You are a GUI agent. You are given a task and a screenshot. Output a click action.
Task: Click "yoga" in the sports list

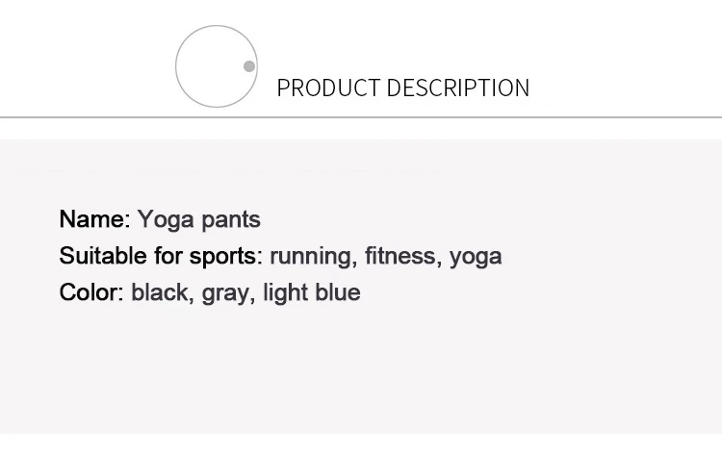[x=476, y=257]
